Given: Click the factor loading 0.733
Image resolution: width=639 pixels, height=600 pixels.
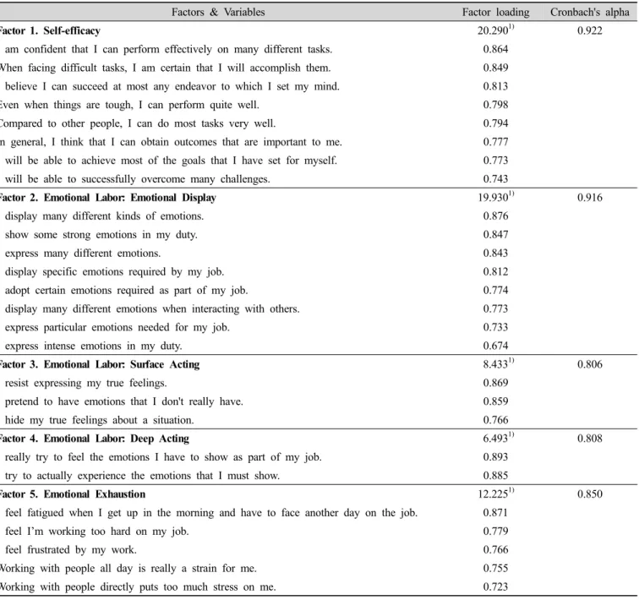Looking at the screenshot, I should coord(495,328).
